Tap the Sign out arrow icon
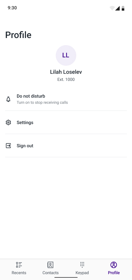The width and height of the screenshot is (132, 280). pyautogui.click(x=8, y=146)
